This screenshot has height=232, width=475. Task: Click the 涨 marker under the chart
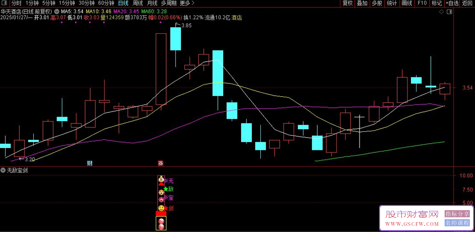(x=161, y=163)
